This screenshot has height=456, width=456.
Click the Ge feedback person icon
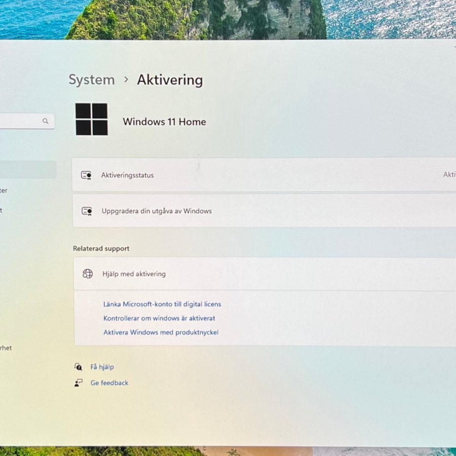click(x=78, y=383)
